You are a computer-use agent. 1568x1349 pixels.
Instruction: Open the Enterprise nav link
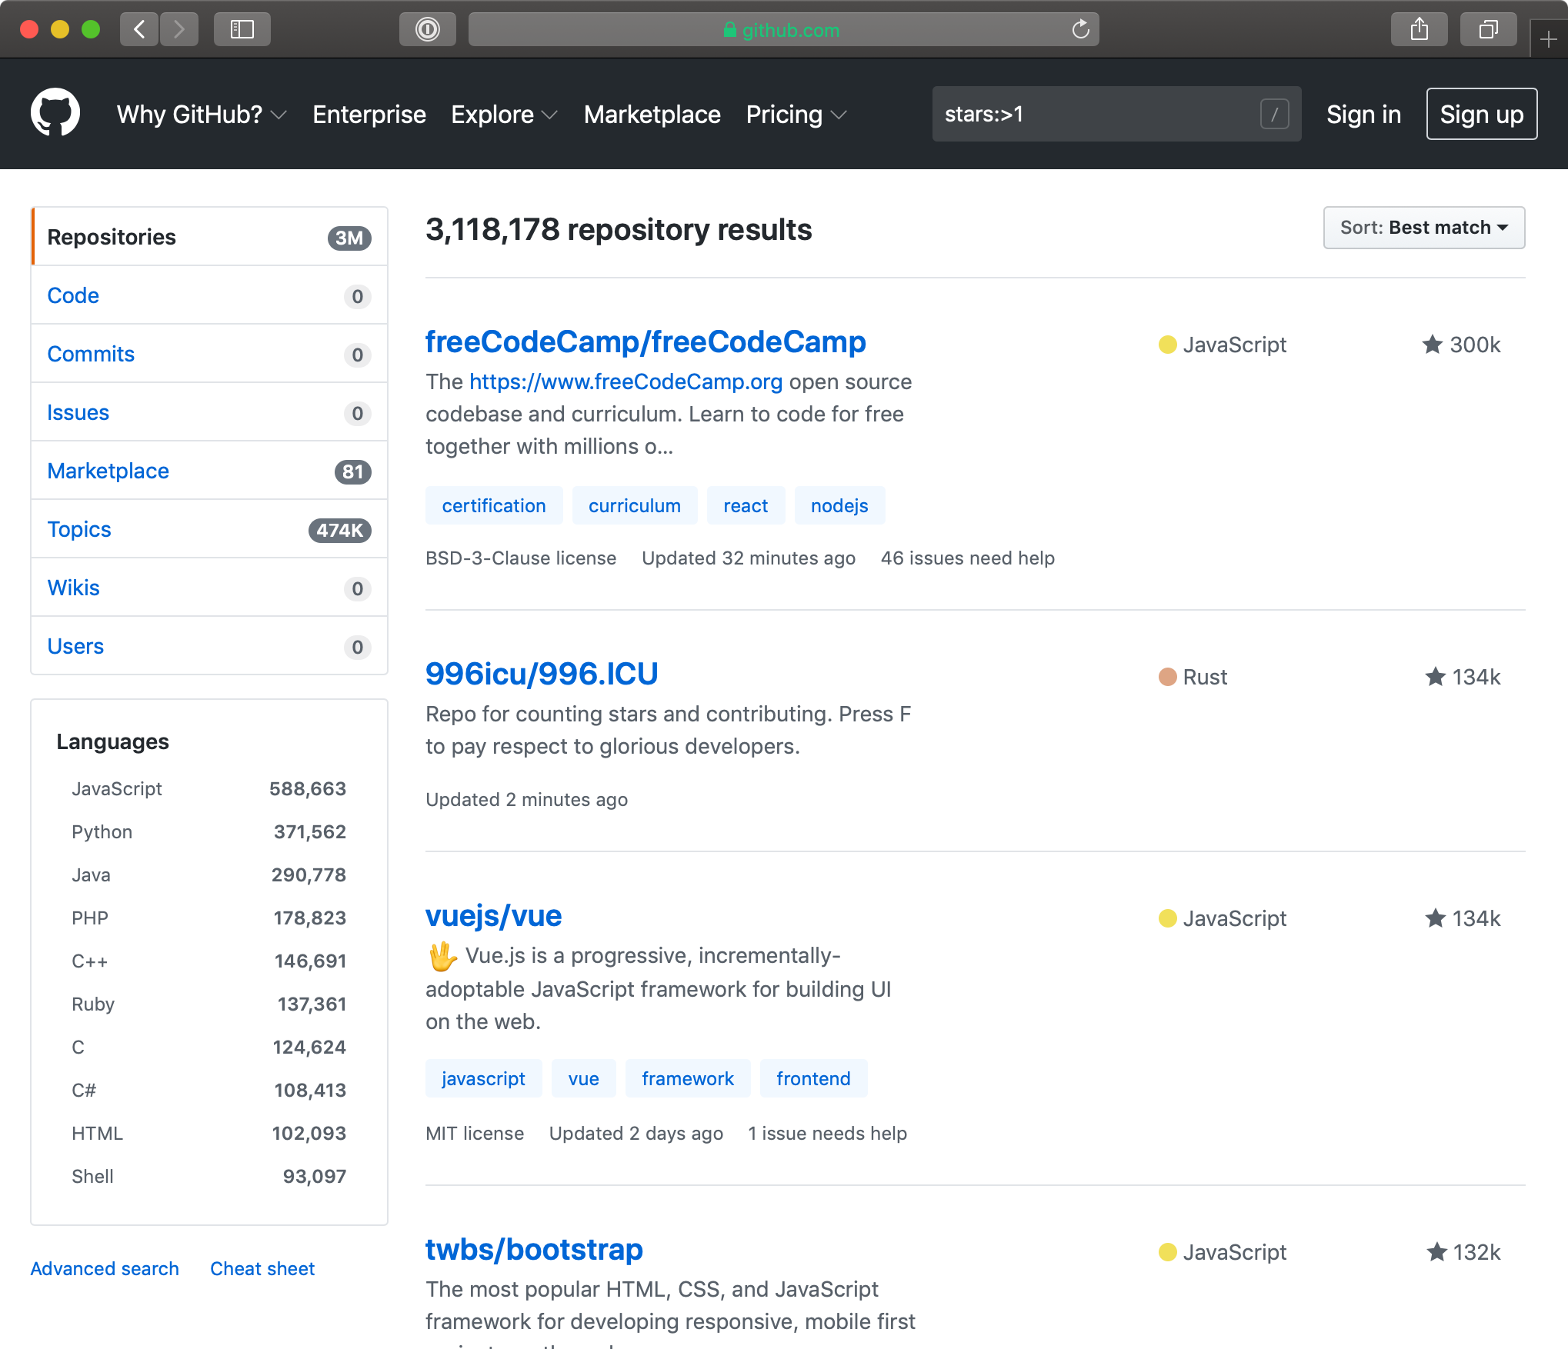point(369,114)
